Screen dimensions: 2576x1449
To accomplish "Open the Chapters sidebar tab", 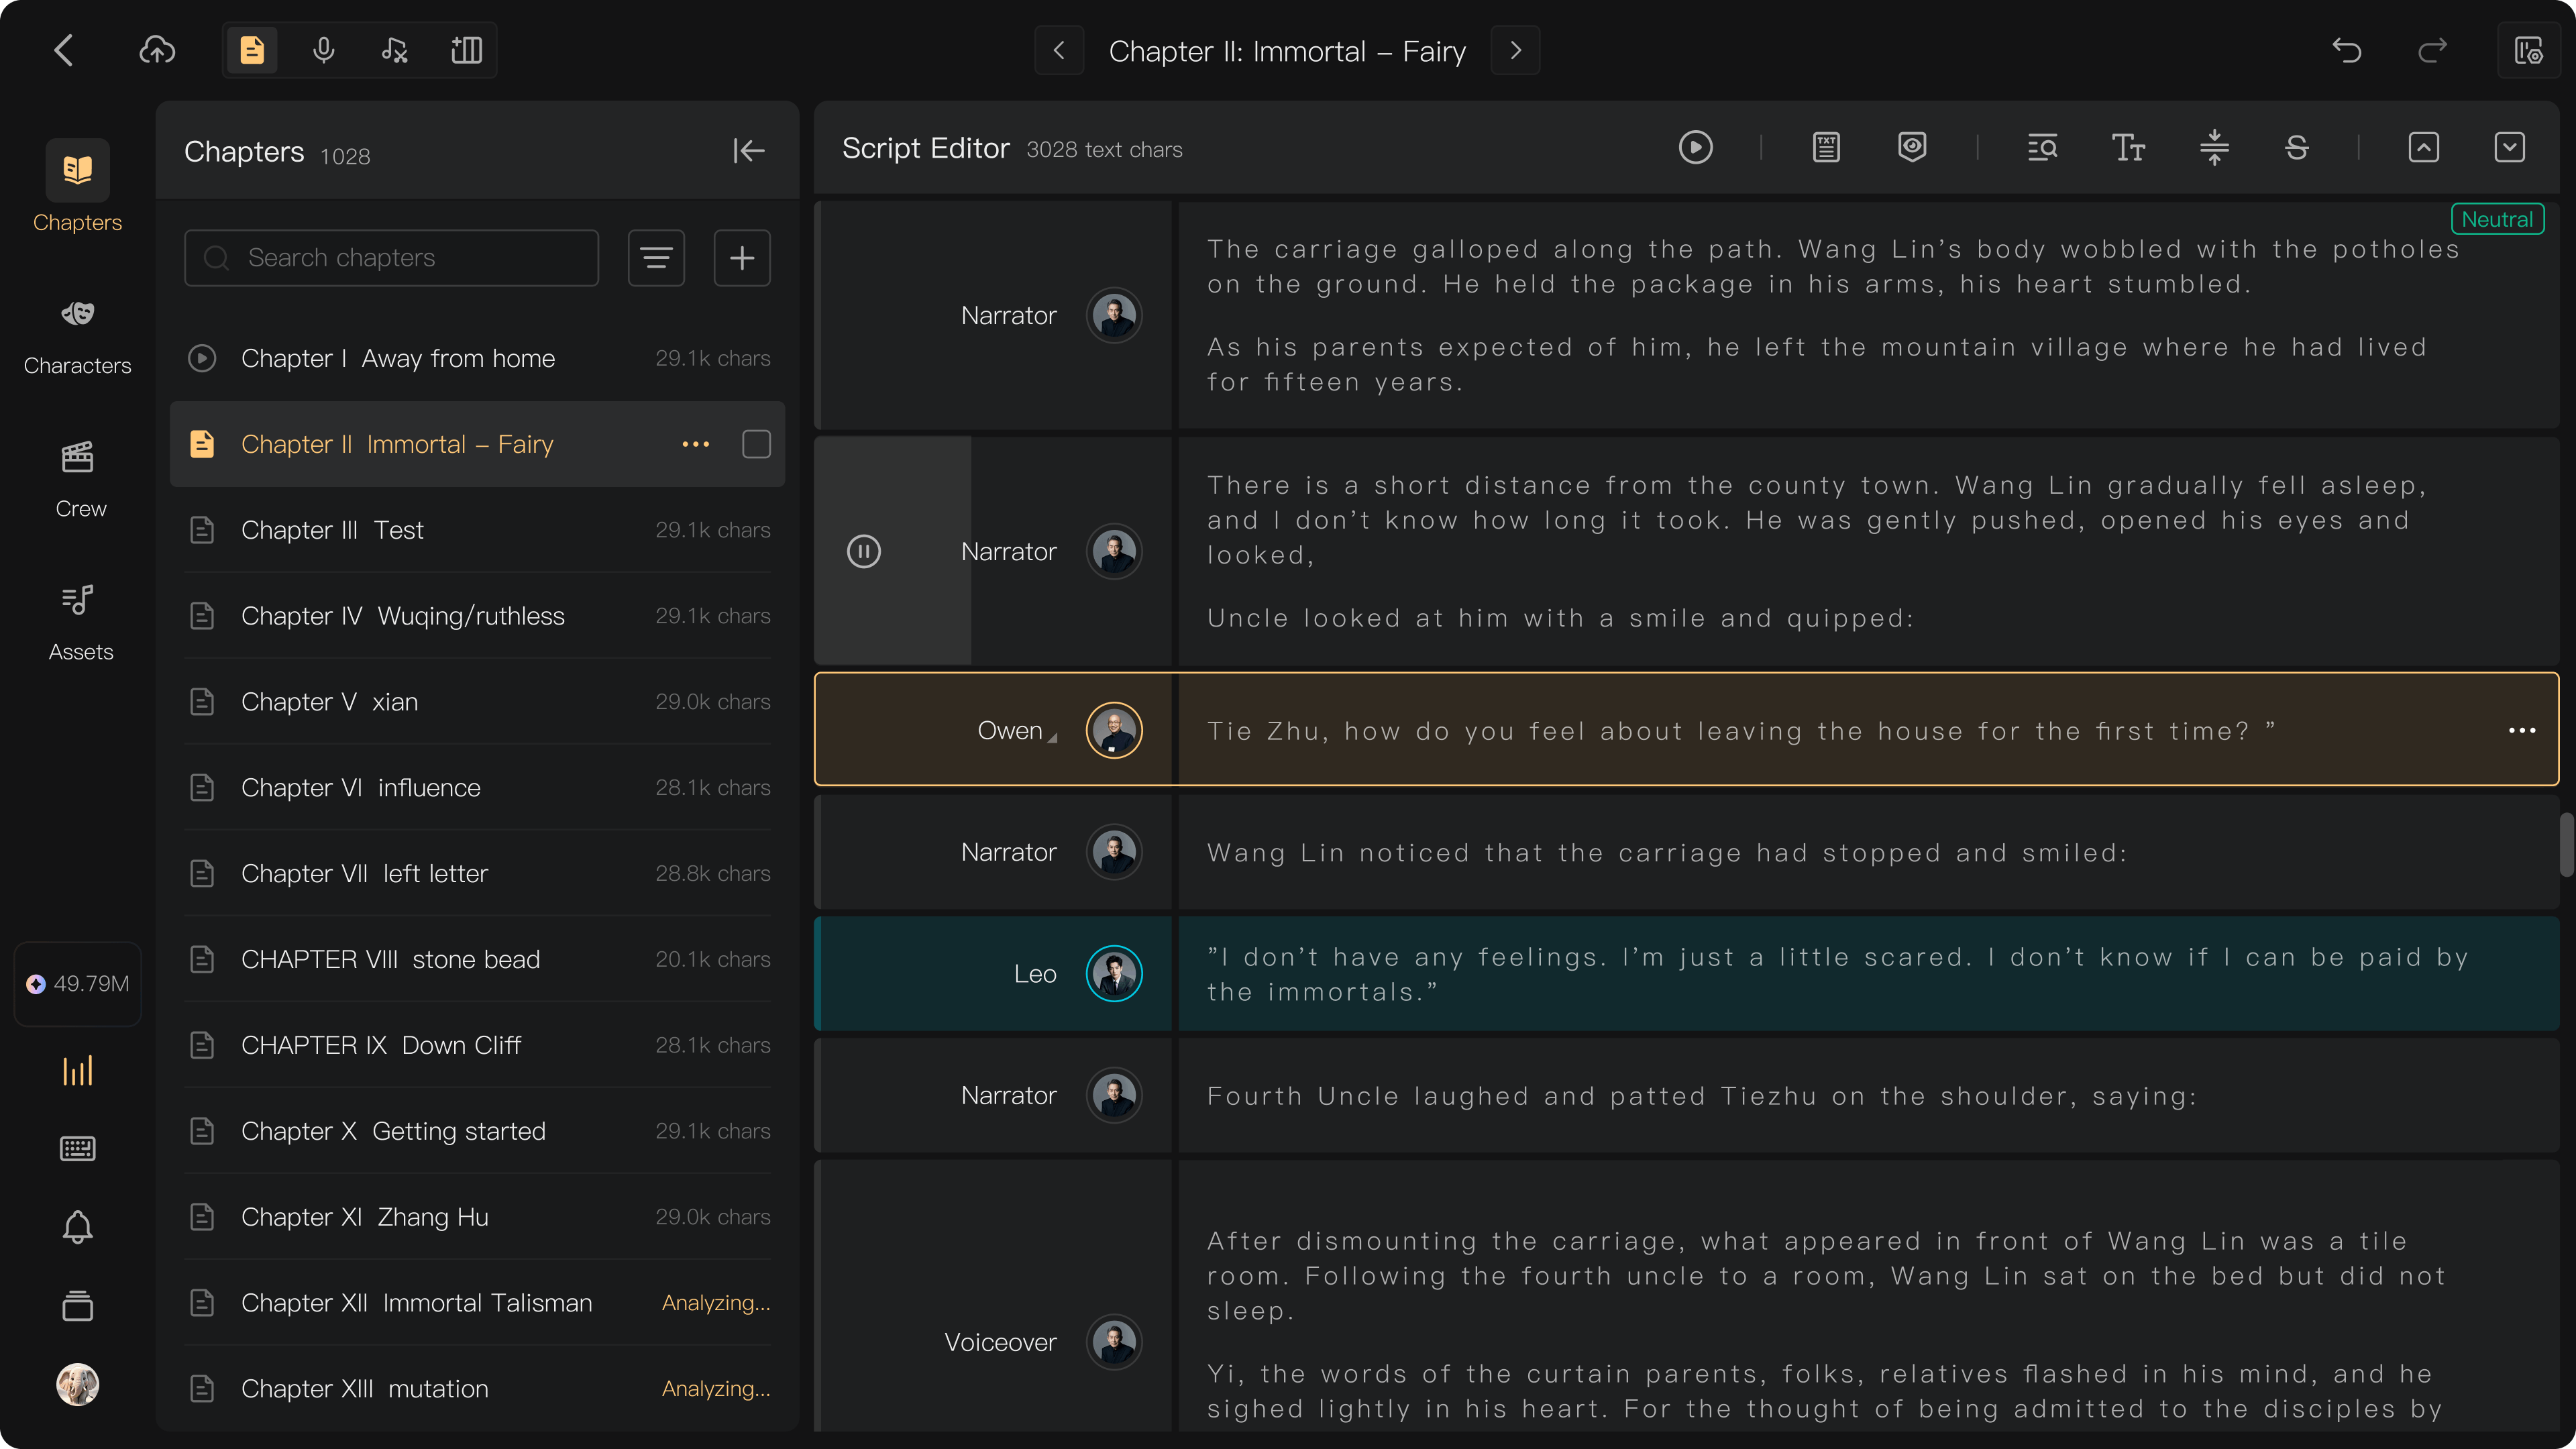I will tap(77, 188).
